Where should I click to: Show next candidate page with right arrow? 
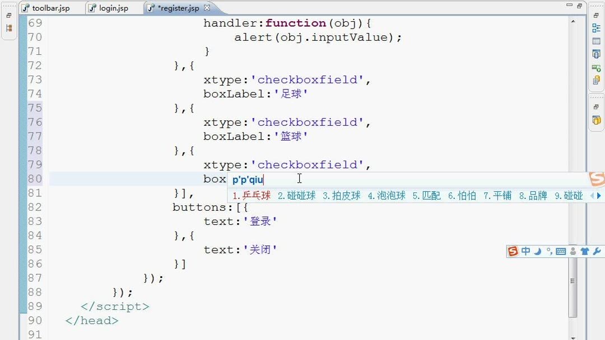(599, 196)
